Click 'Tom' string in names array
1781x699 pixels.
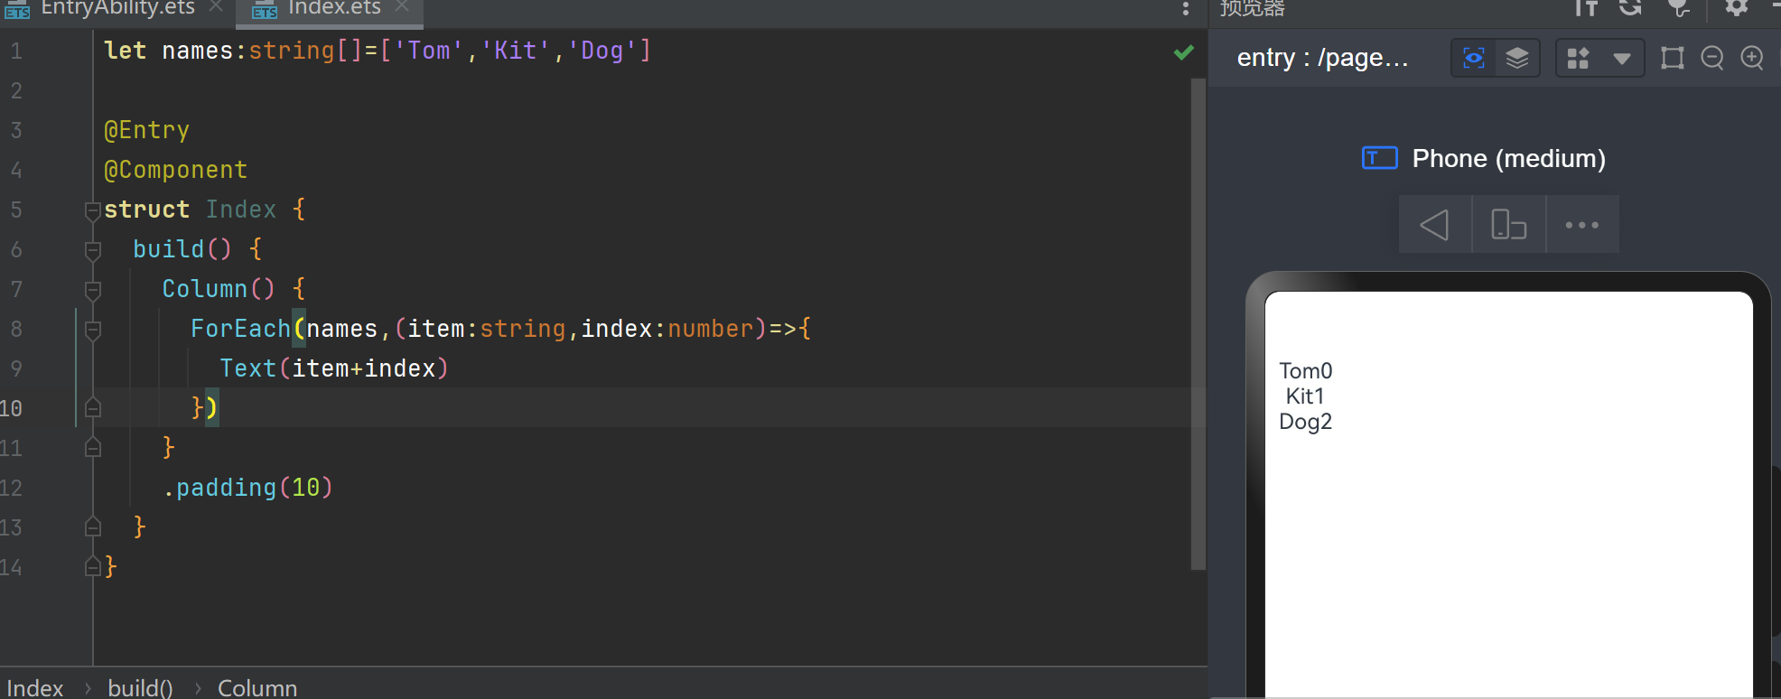tap(429, 51)
